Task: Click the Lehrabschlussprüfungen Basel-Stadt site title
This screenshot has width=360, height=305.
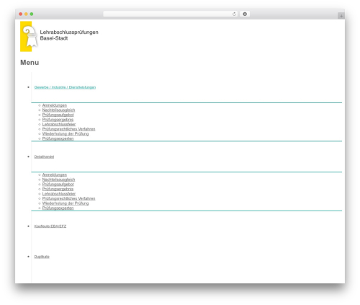Action: [x=69, y=35]
